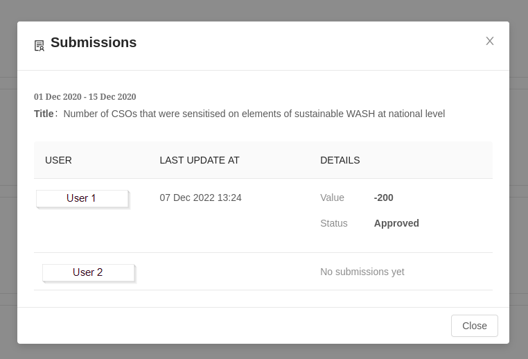528x359 pixels.
Task: Select the User 1 name box
Action: (x=82, y=198)
